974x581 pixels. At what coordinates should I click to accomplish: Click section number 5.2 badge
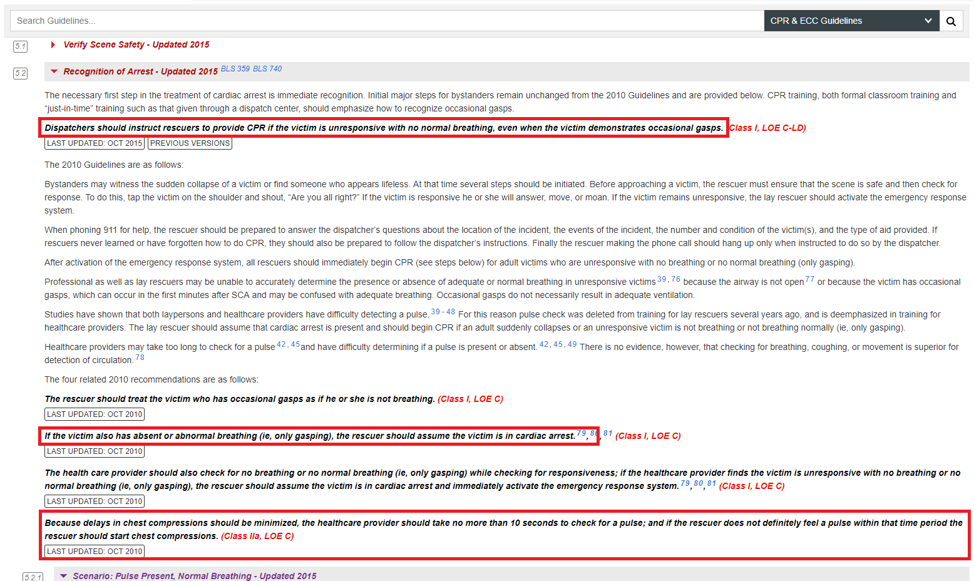pos(21,73)
